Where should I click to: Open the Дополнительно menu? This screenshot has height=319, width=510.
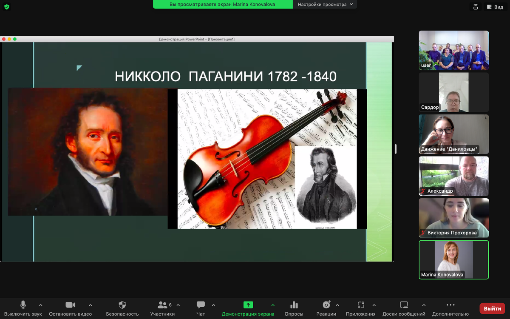[x=450, y=305]
